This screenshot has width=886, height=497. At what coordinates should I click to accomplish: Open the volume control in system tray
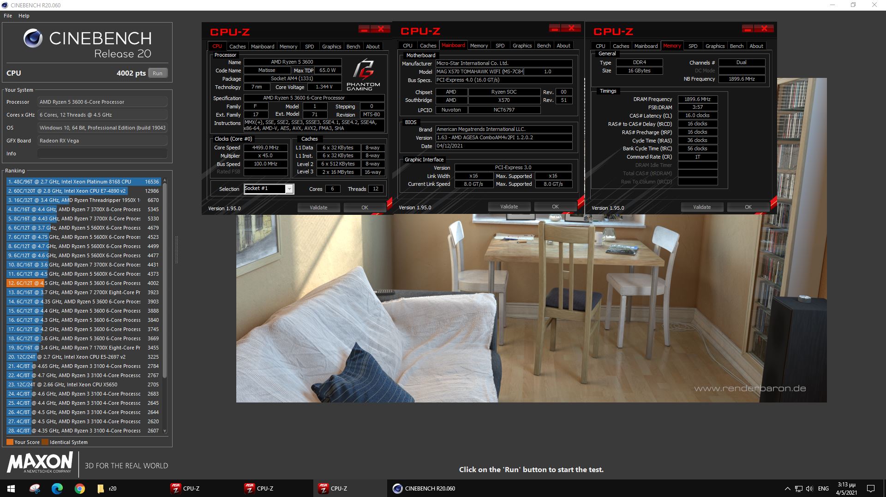coord(809,488)
